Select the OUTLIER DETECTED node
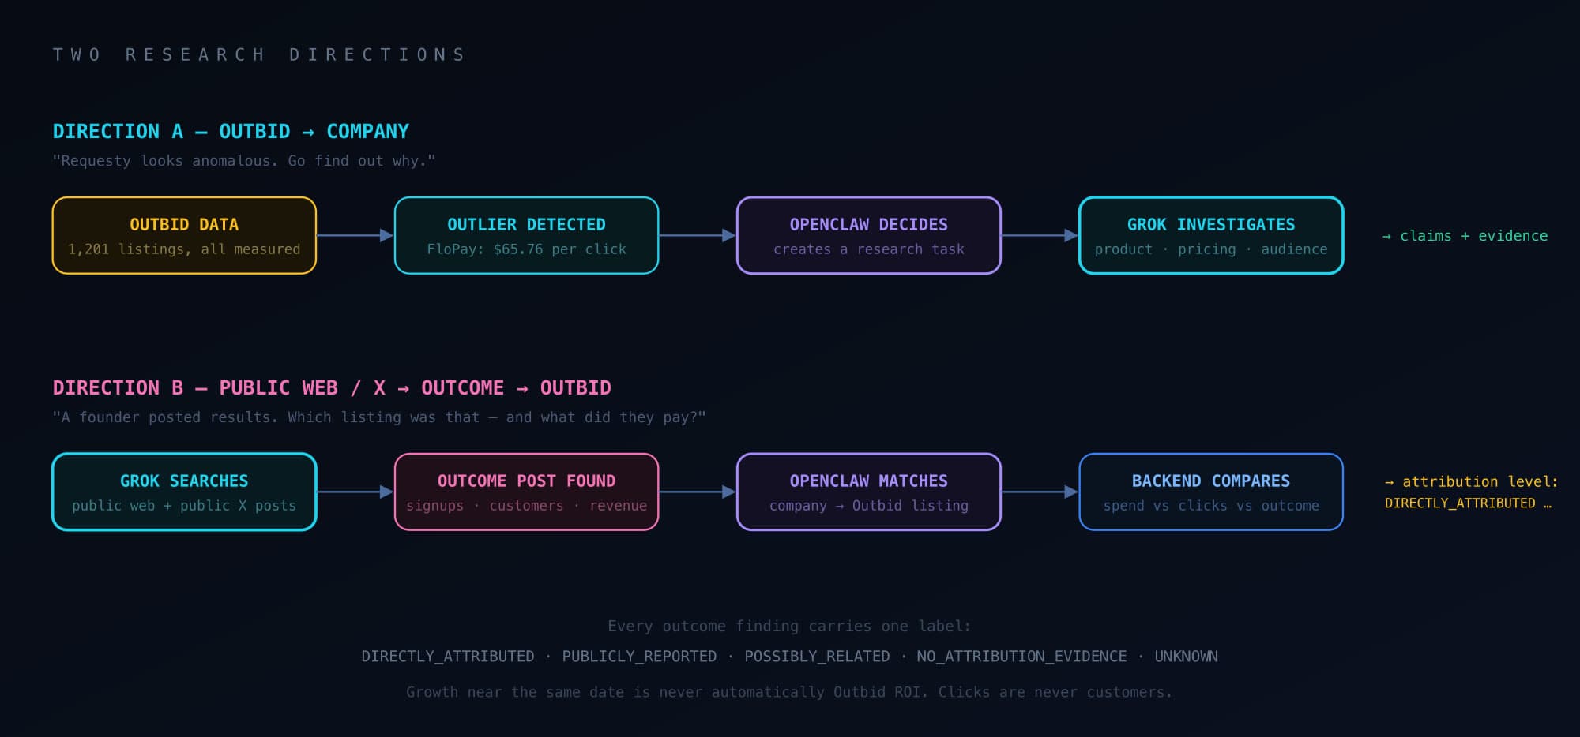Screen dimensions: 1580x737 pos(526,235)
